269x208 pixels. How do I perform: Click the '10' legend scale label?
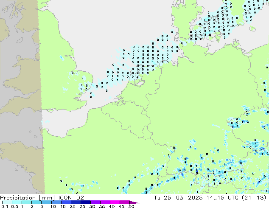coord(53,206)
